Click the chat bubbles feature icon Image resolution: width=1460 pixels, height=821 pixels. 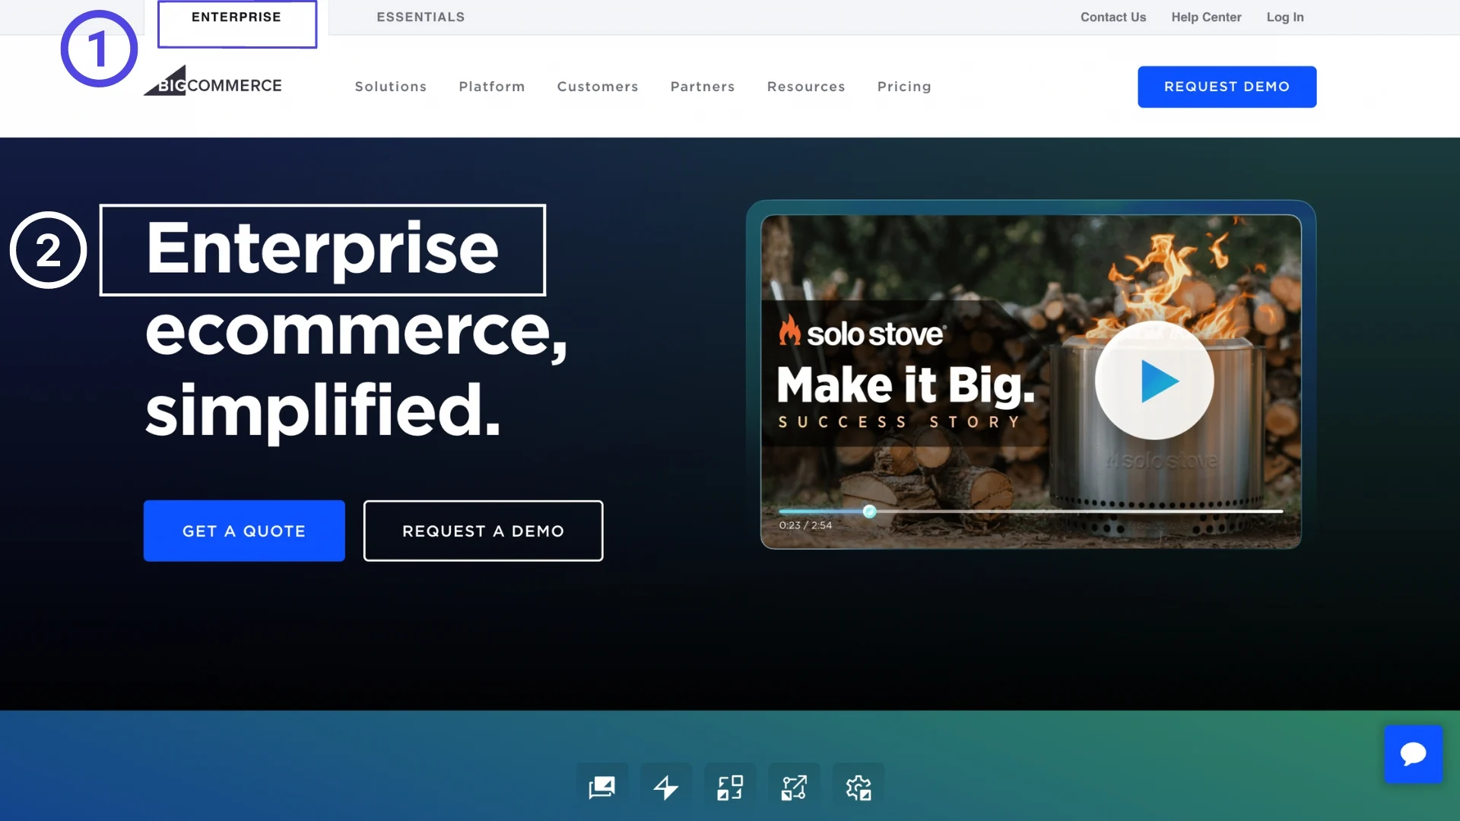pos(601,787)
